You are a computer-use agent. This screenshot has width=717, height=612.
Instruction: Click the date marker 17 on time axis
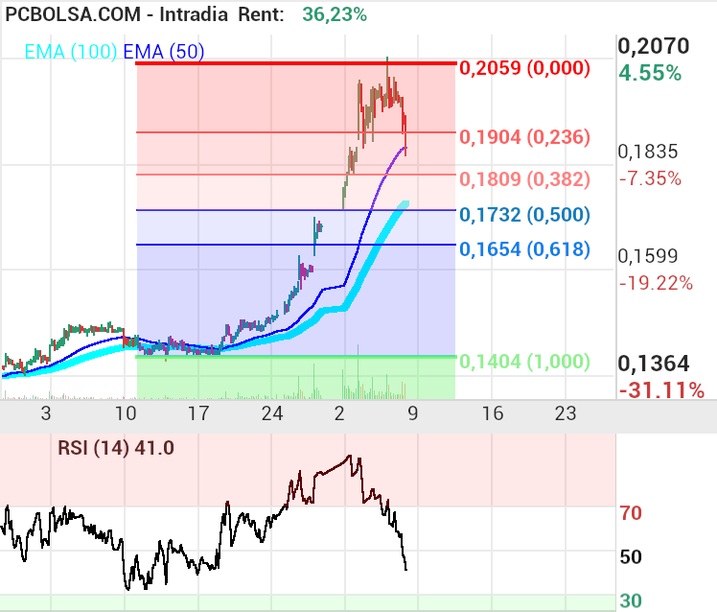pos(197,414)
